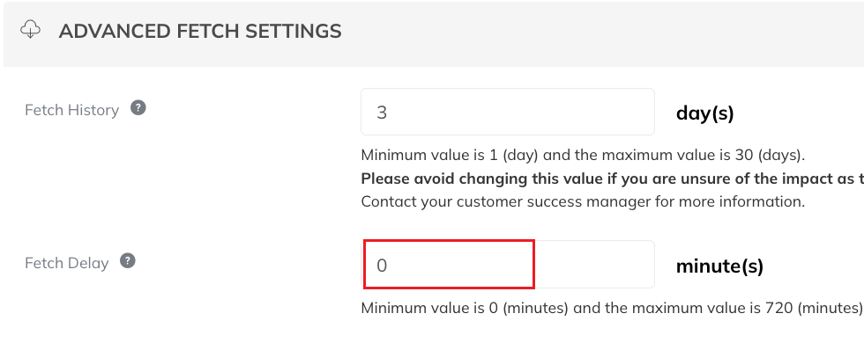This screenshot has width=864, height=350.
Task: Focus the Fetch History days input field
Action: point(508,112)
